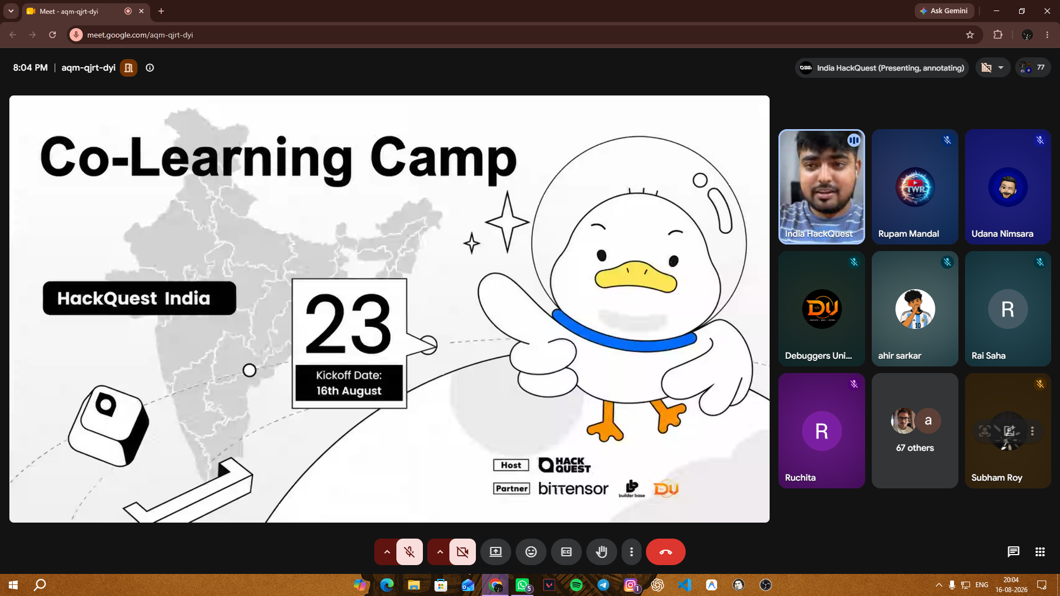Image resolution: width=1060 pixels, height=596 pixels.
Task: Select Udana Nimsara participant tile
Action: coord(1008,187)
